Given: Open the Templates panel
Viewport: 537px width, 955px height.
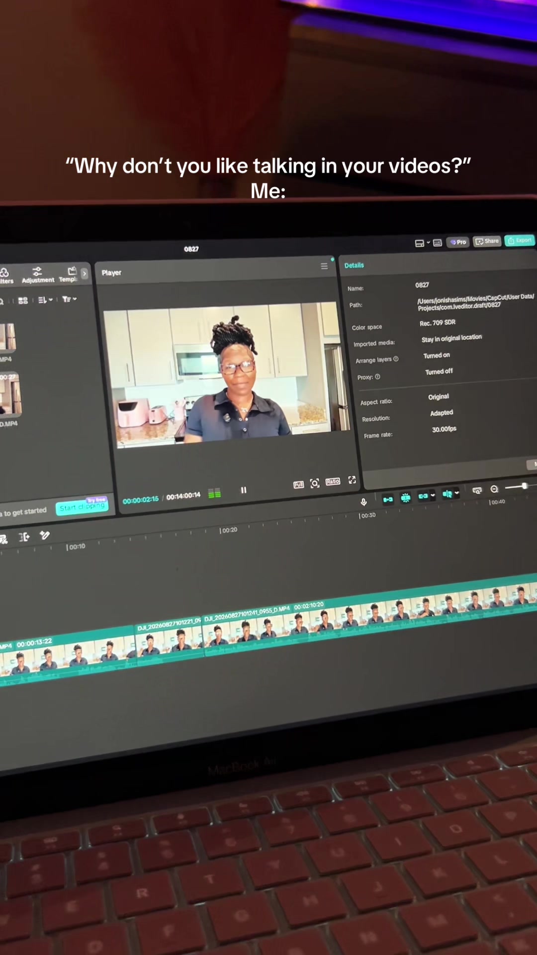Looking at the screenshot, I should (69, 275).
